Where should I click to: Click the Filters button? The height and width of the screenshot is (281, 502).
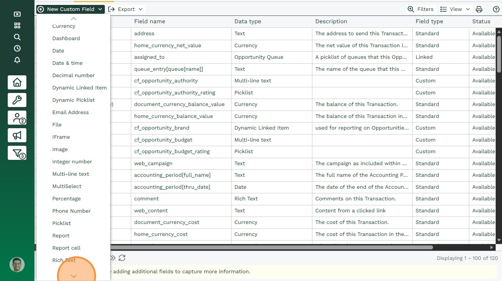tap(420, 9)
